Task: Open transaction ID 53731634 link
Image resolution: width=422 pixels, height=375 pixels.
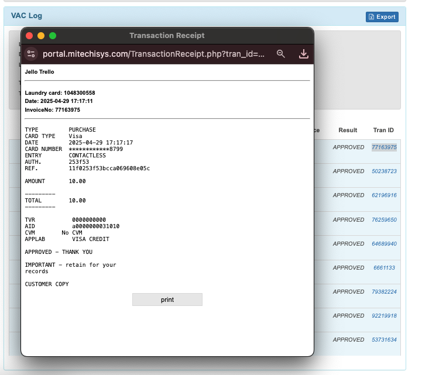Action: (x=384, y=340)
